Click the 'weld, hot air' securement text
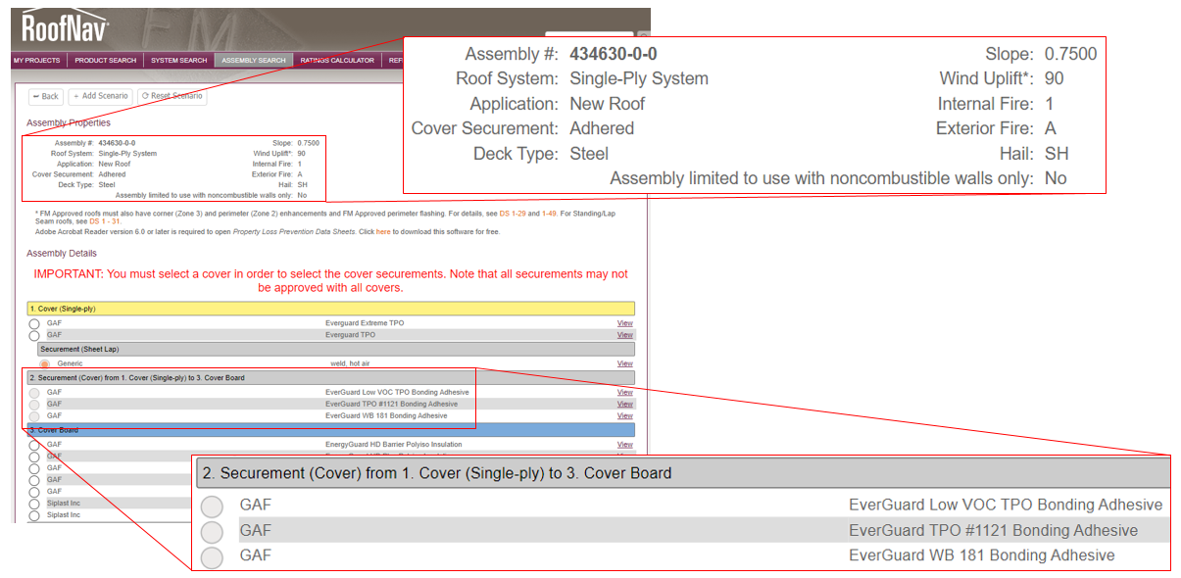 [349, 363]
